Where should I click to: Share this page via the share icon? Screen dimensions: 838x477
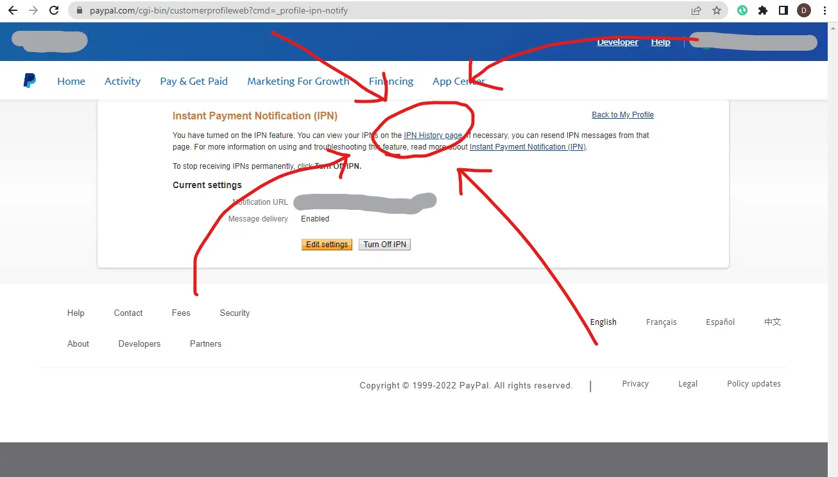(696, 10)
